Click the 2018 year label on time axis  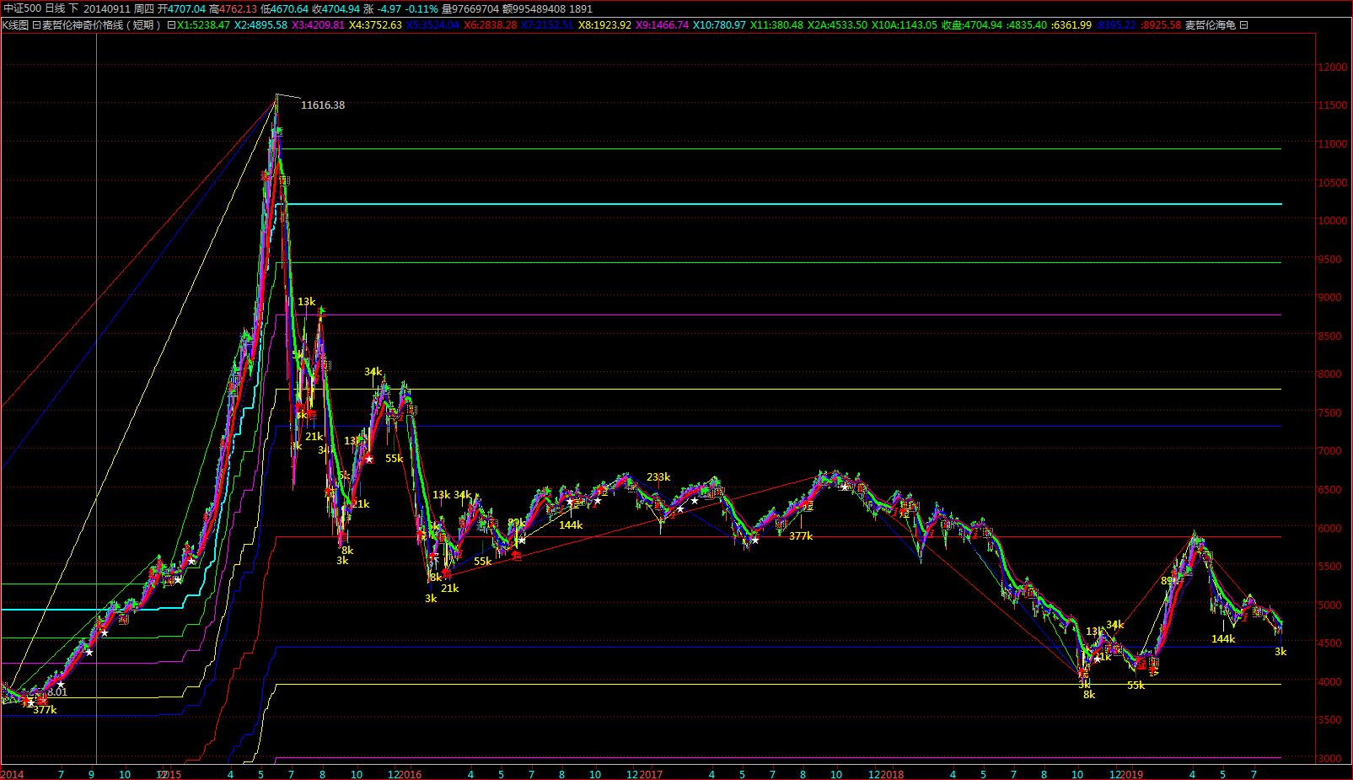892,774
